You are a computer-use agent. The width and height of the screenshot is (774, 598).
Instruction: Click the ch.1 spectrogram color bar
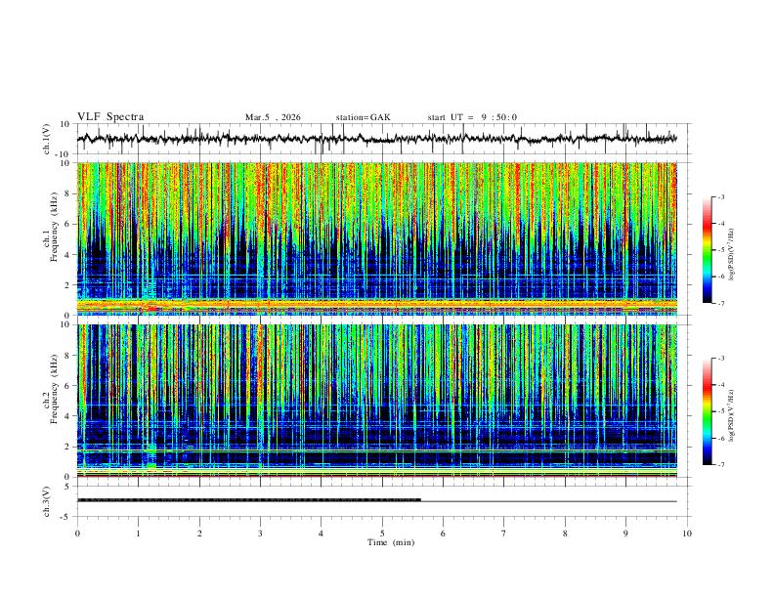[x=708, y=250]
